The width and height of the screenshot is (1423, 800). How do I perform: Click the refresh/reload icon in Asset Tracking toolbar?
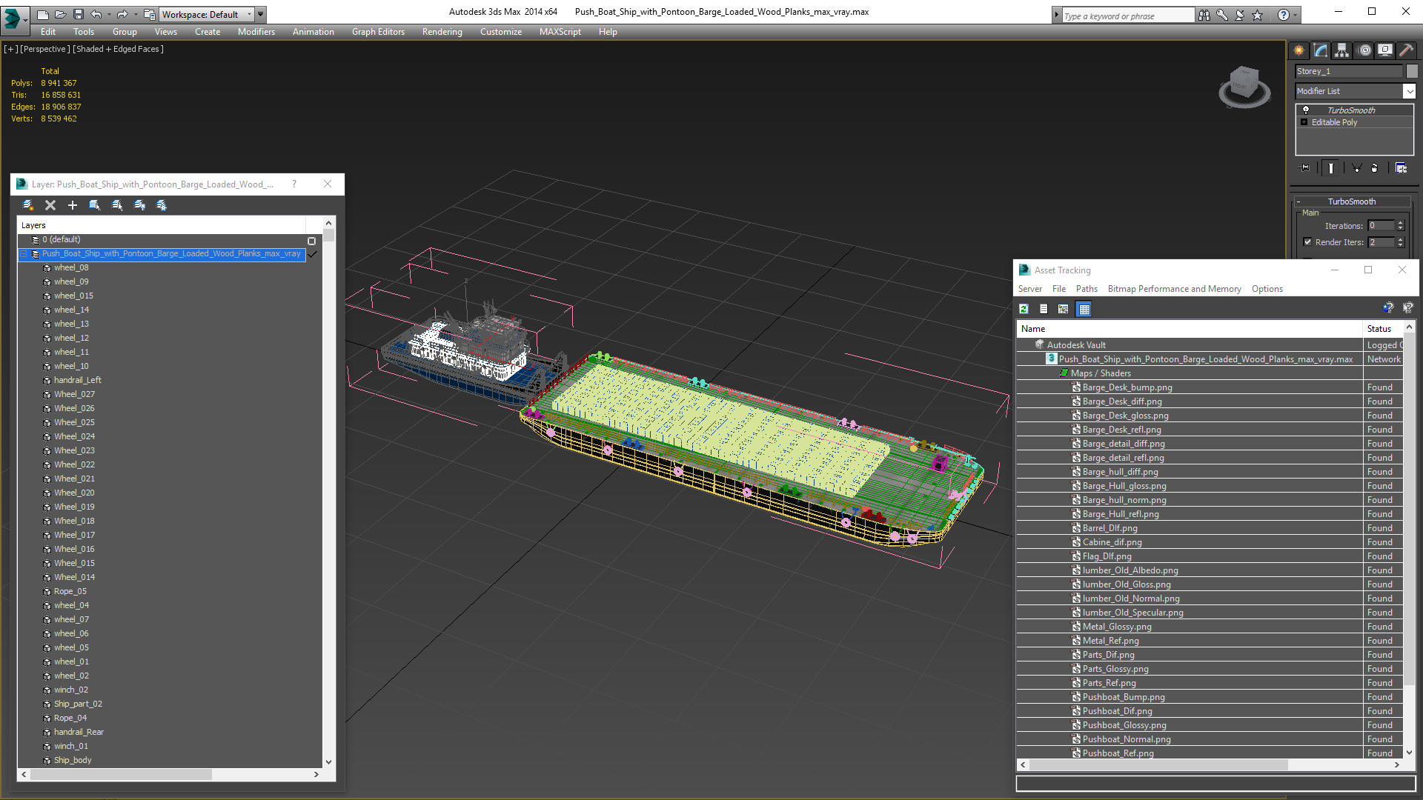(x=1024, y=309)
